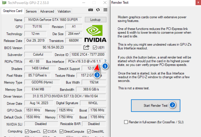
Task: Click the Start Render Test button
Action: pos(155,105)
